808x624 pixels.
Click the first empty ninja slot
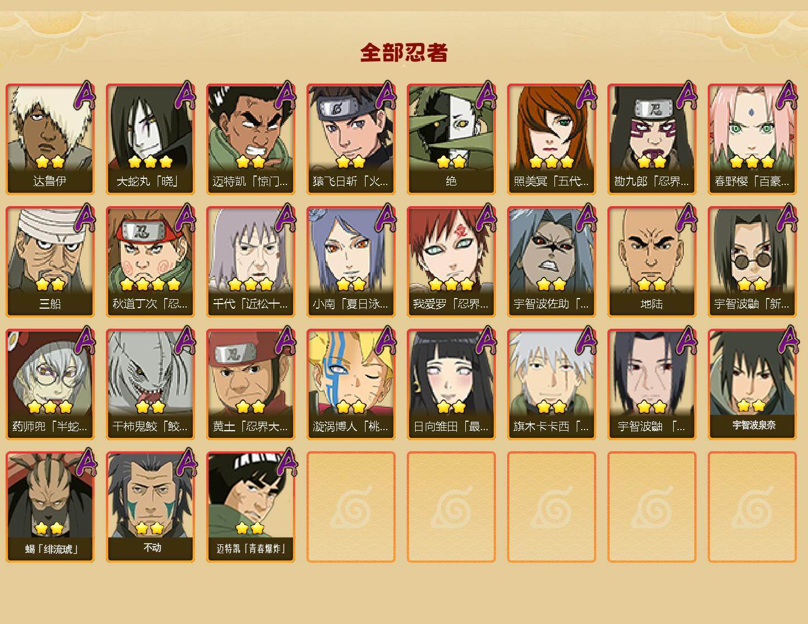pyautogui.click(x=351, y=507)
